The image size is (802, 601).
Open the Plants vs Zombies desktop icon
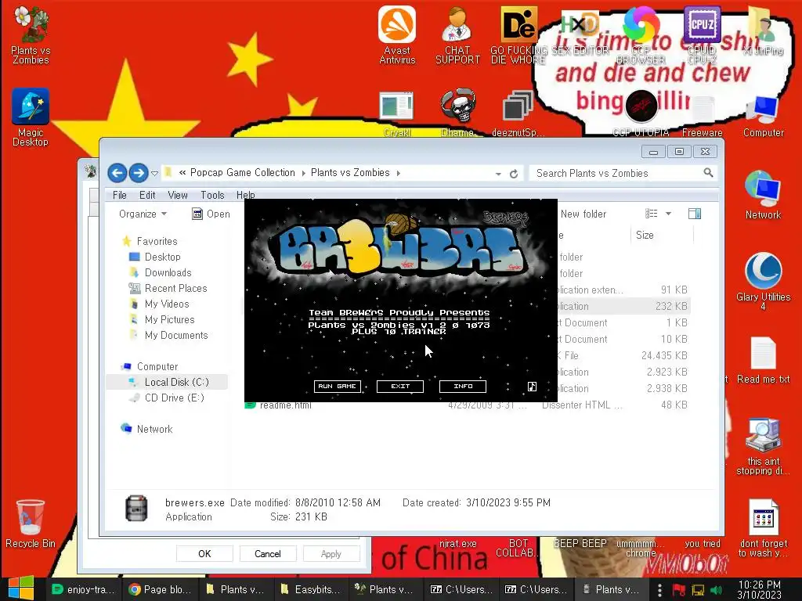pyautogui.click(x=31, y=34)
